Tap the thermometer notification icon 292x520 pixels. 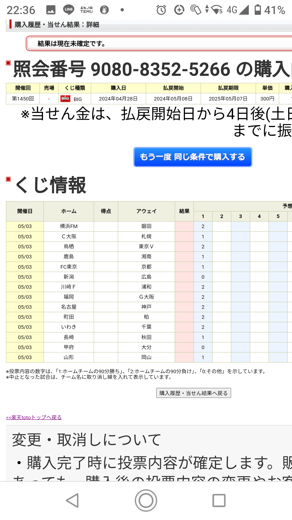[x=104, y=10]
